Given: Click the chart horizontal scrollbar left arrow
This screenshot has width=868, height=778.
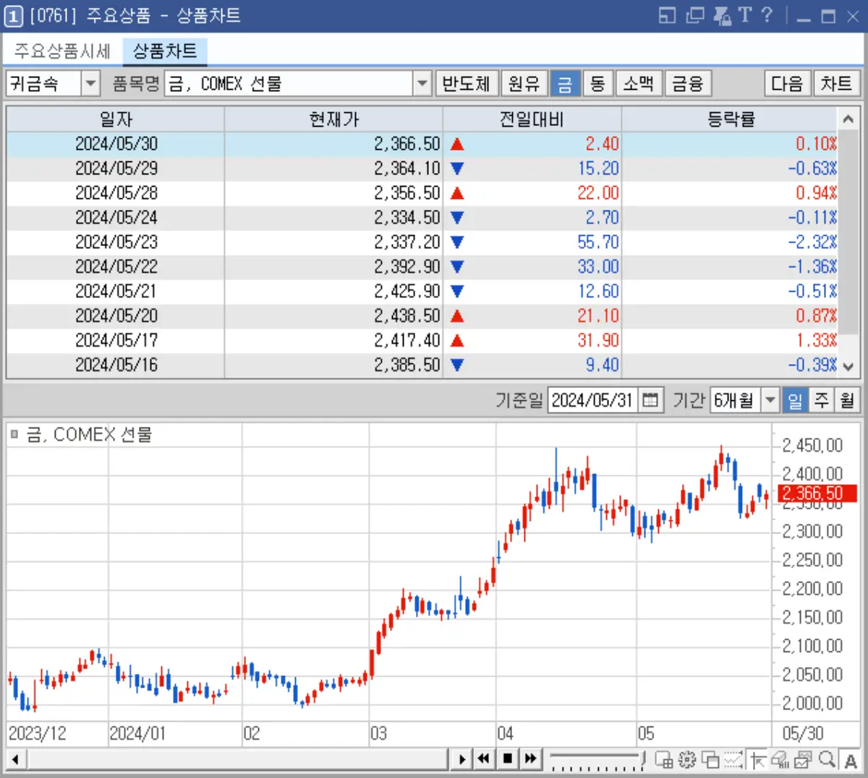Looking at the screenshot, I should pyautogui.click(x=15, y=760).
